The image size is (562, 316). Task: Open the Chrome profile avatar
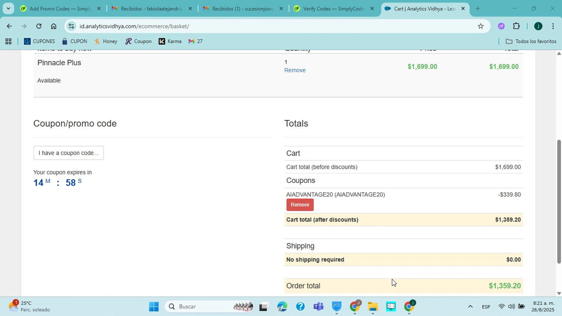click(x=538, y=26)
